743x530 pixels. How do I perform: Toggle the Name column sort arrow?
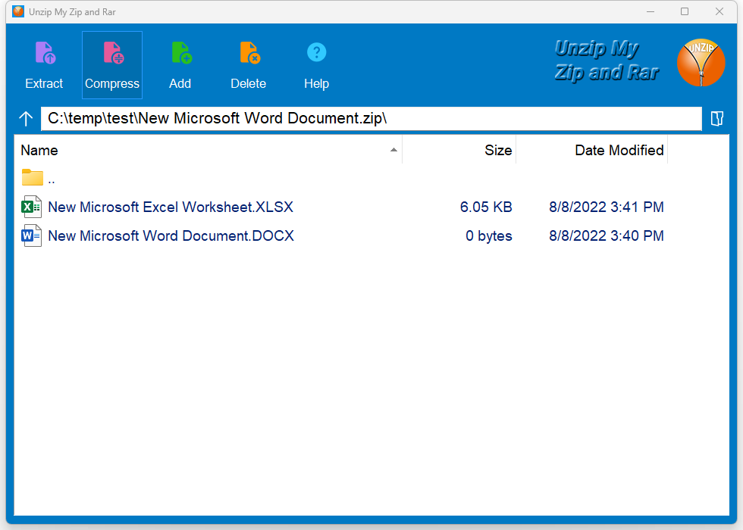pyautogui.click(x=393, y=150)
